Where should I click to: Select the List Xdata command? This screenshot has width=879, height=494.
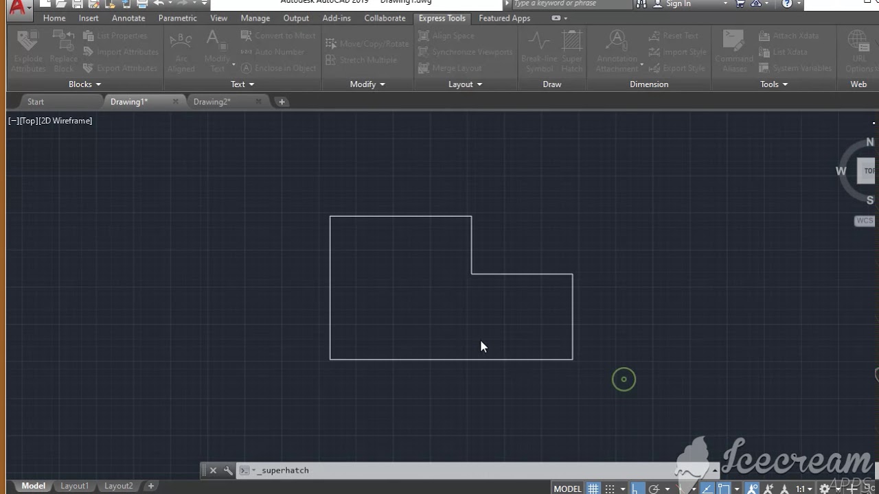783,52
